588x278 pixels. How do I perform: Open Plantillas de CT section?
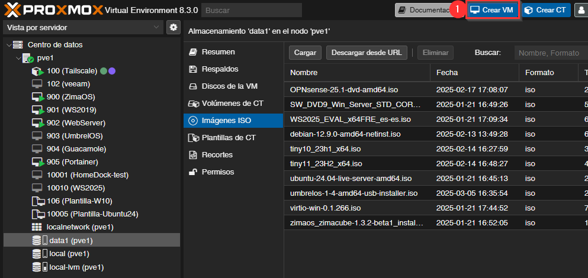(x=233, y=137)
